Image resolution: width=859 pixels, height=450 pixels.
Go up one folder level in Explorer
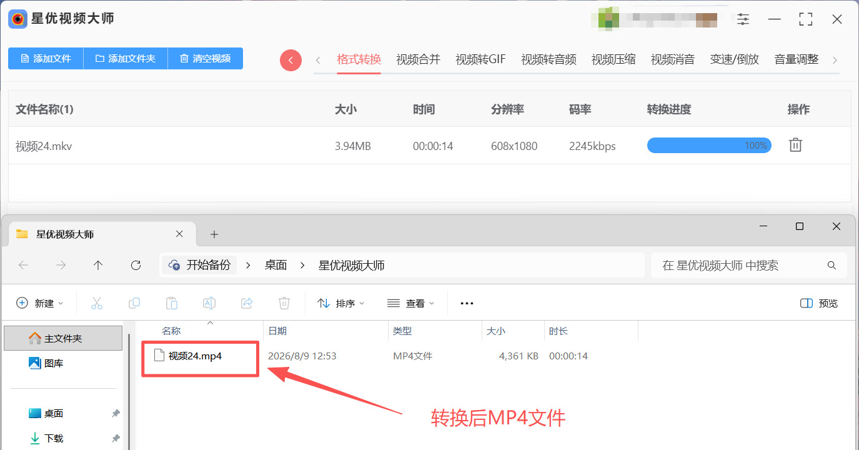[x=98, y=265]
